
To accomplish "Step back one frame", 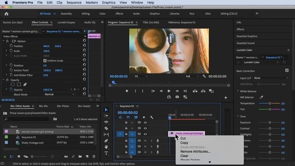I will click(x=161, y=91).
